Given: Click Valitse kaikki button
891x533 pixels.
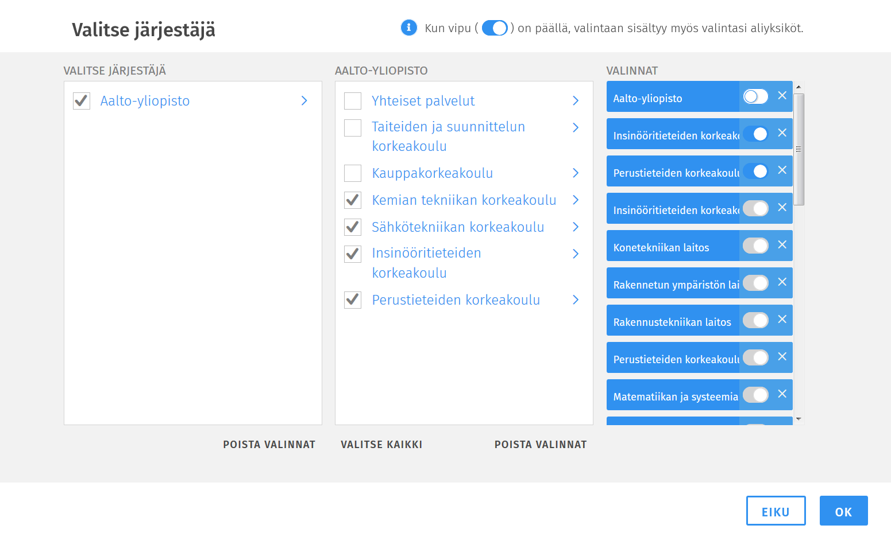Looking at the screenshot, I should tap(381, 445).
